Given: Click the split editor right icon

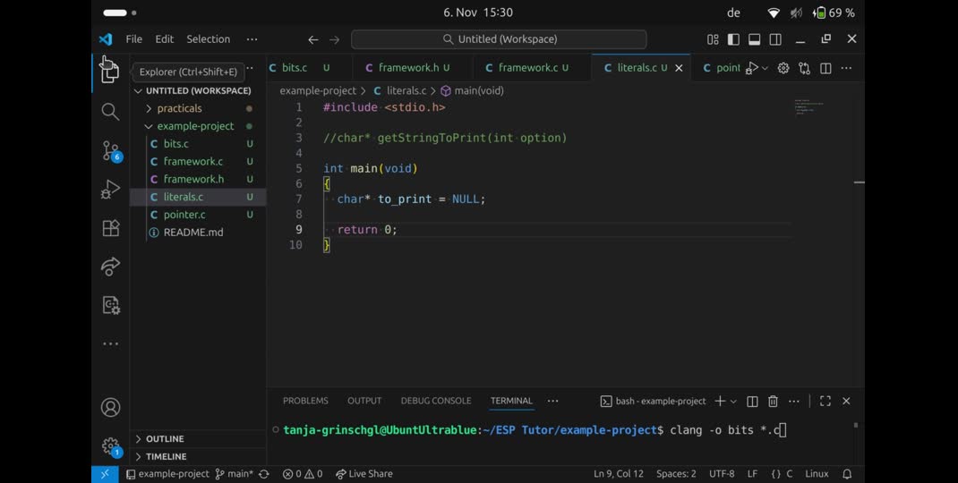Looking at the screenshot, I should 825,68.
